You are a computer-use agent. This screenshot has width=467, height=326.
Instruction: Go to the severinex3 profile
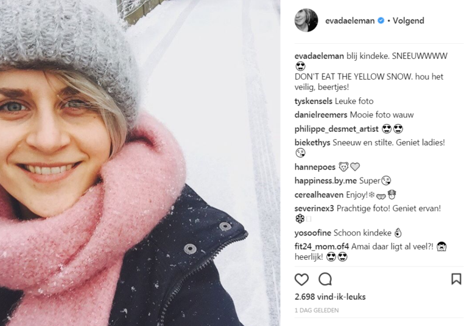coord(314,209)
